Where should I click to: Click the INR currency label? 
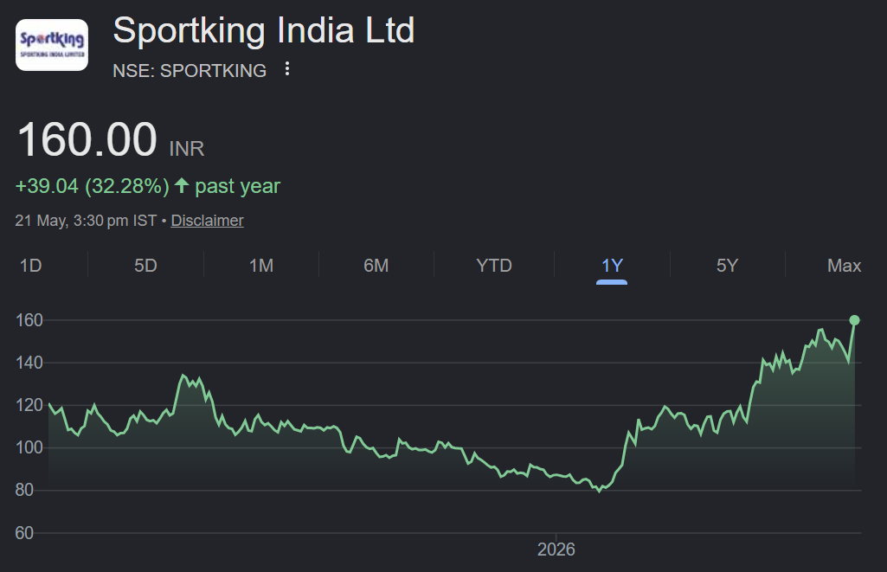click(187, 149)
